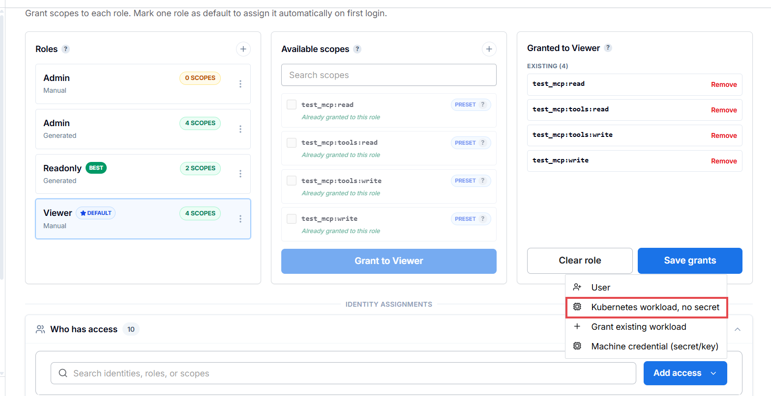
Task: Click the page vertical scrollbar on left edge
Action: point(2,147)
